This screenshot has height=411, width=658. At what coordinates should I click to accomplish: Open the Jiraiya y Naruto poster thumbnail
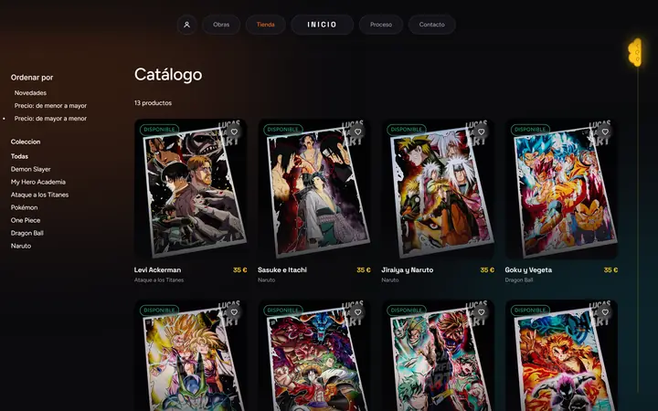(x=438, y=189)
